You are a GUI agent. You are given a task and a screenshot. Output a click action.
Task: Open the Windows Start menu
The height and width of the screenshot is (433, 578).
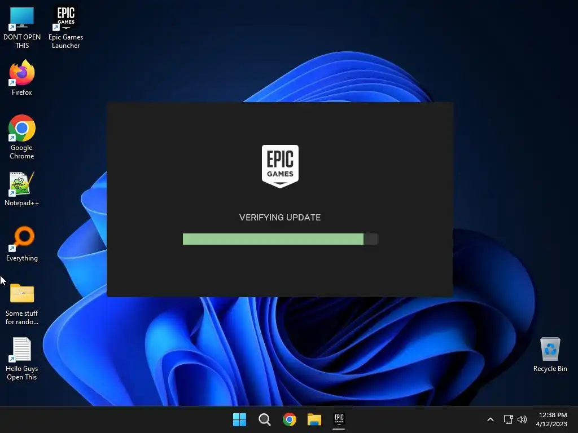[x=239, y=419]
